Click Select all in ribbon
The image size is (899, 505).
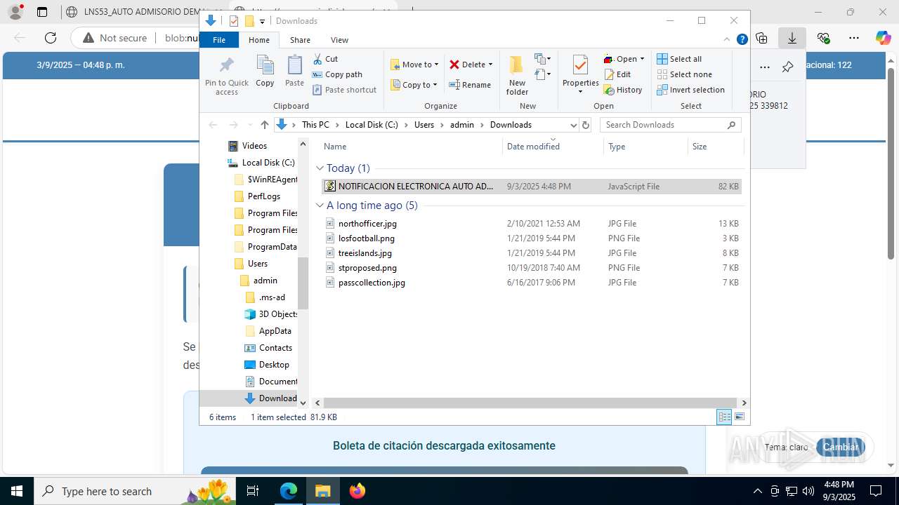(x=679, y=59)
